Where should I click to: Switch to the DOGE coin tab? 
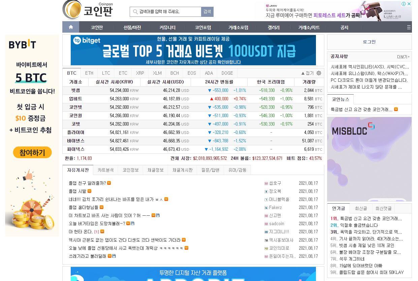point(227,73)
